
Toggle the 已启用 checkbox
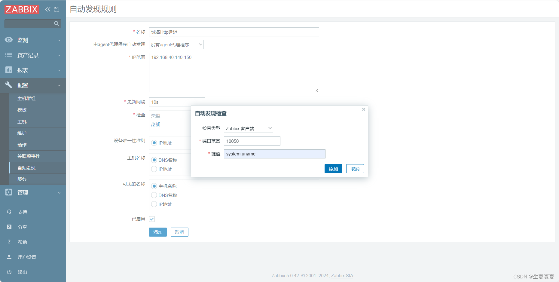[152, 219]
